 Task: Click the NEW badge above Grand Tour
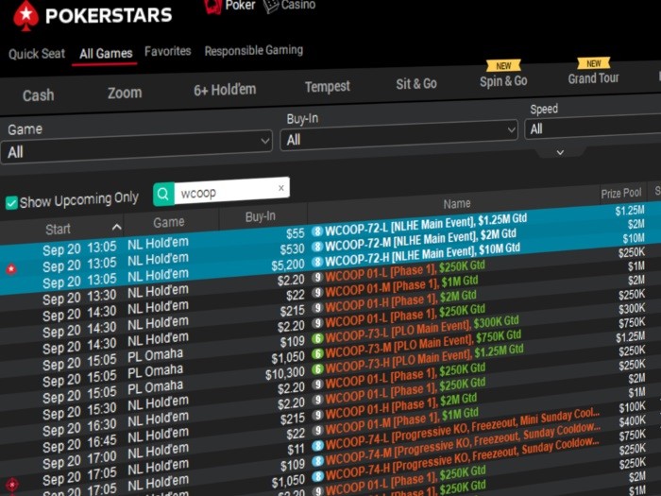coord(594,63)
